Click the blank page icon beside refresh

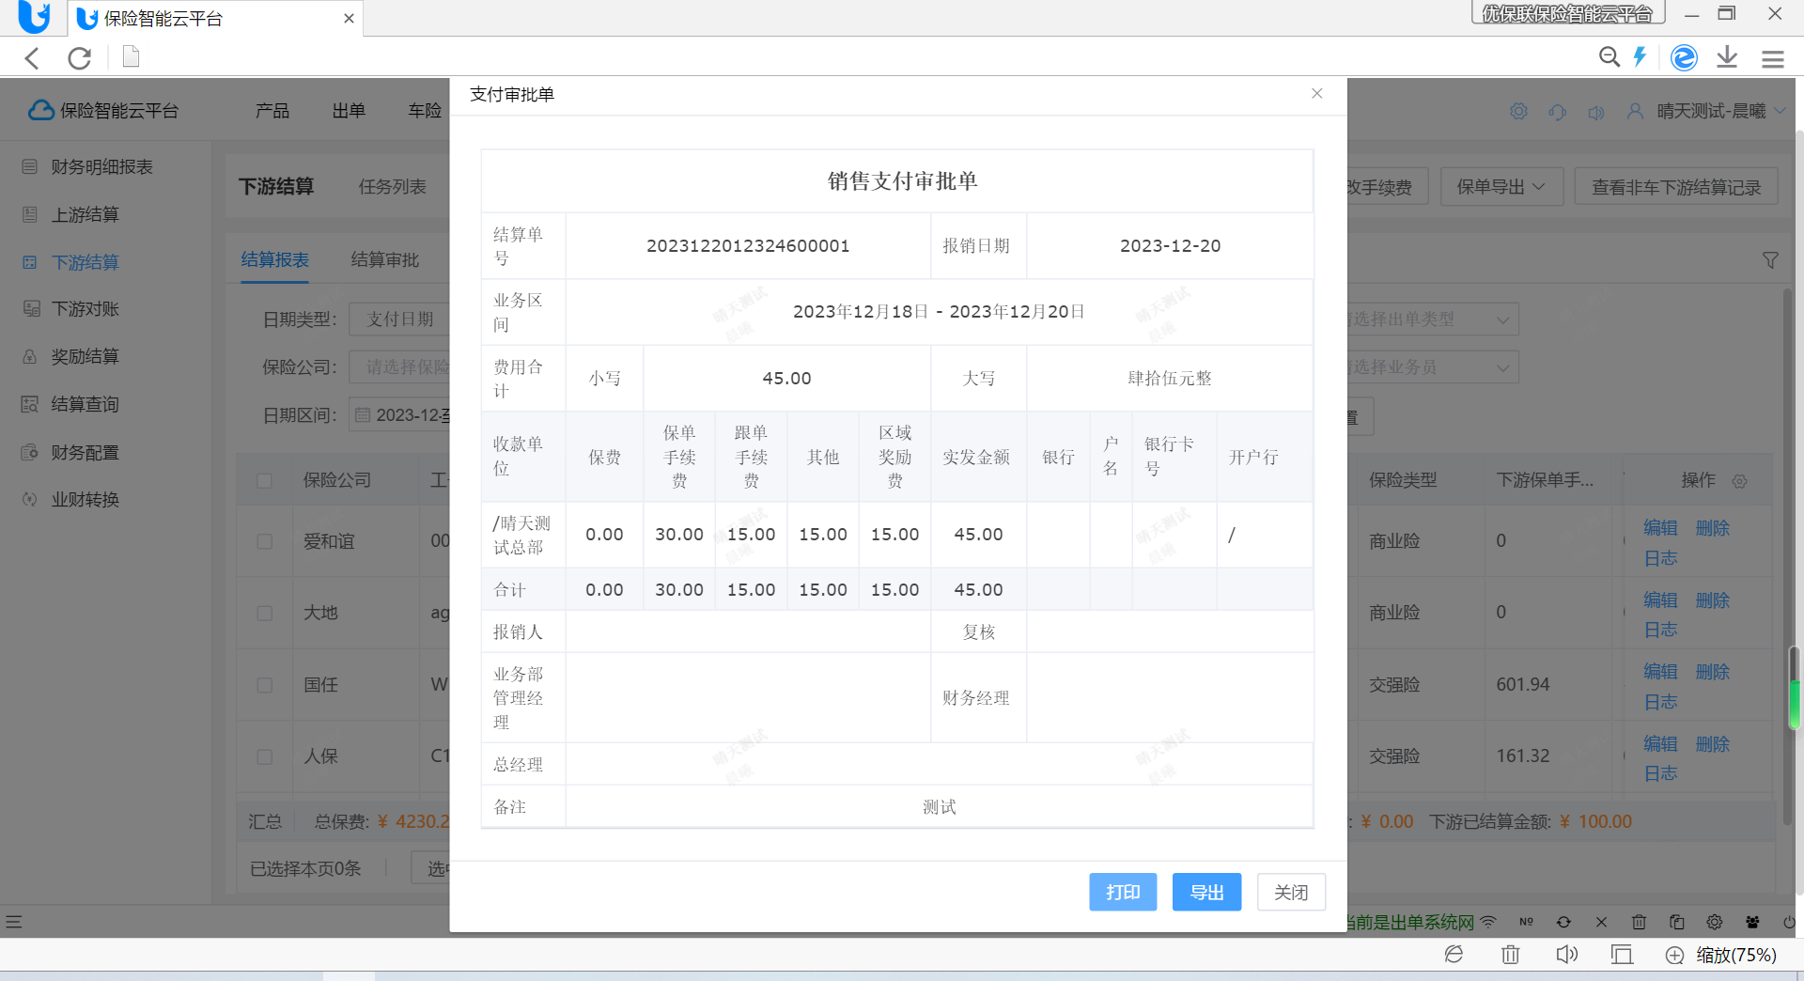131,57
